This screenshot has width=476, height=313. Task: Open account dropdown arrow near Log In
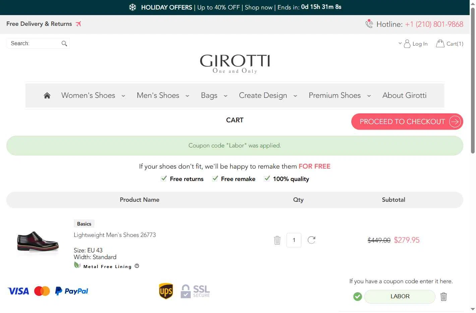pyautogui.click(x=400, y=43)
